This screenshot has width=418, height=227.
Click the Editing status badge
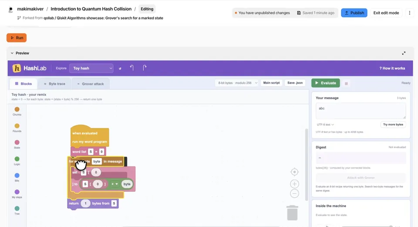(x=147, y=9)
